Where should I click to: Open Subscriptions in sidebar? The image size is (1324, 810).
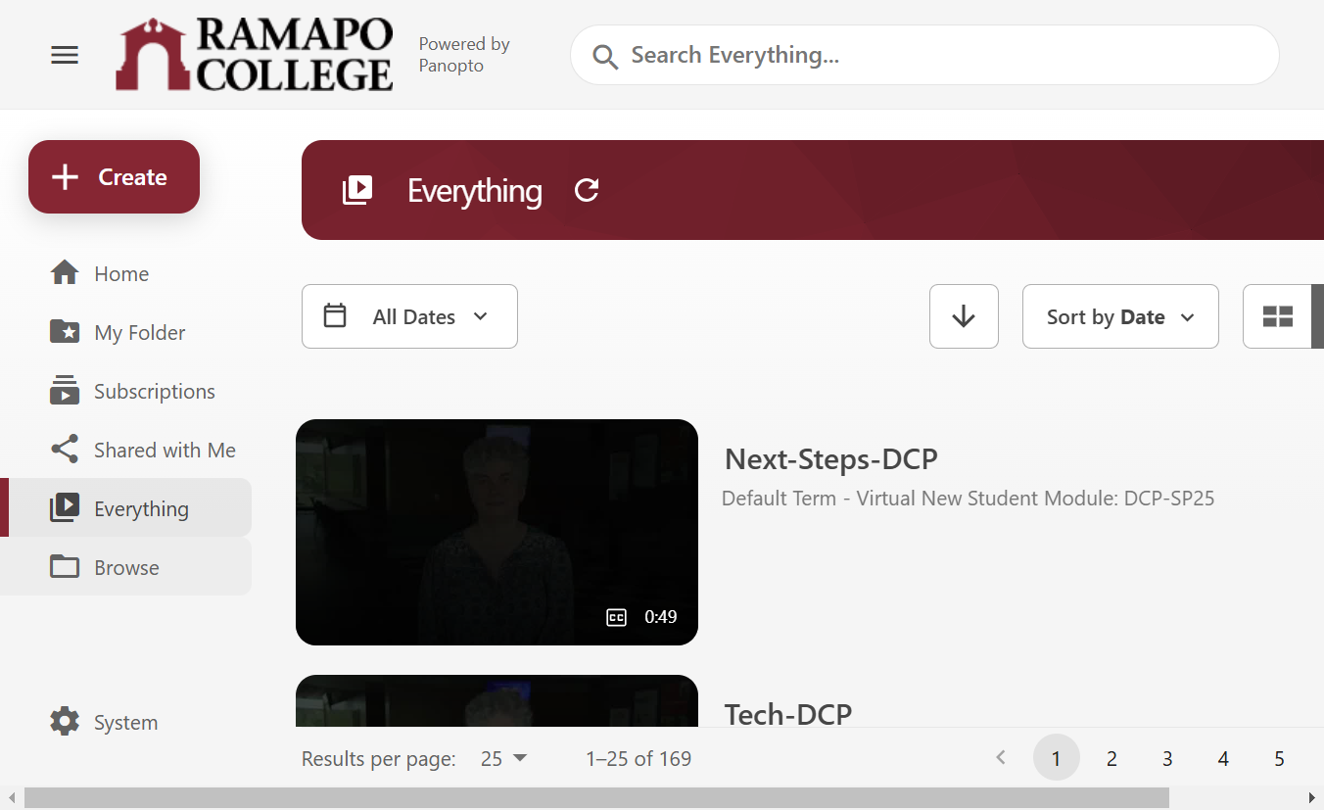(x=125, y=392)
